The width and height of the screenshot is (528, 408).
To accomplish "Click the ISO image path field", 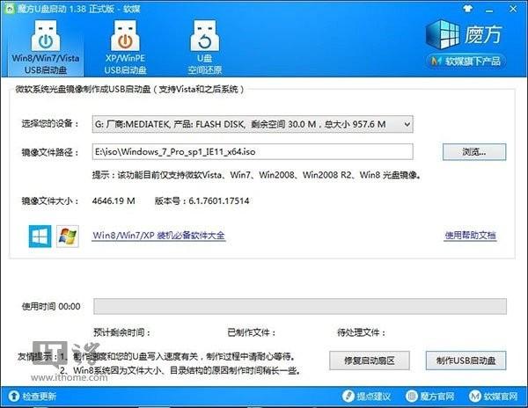I will click(x=253, y=152).
